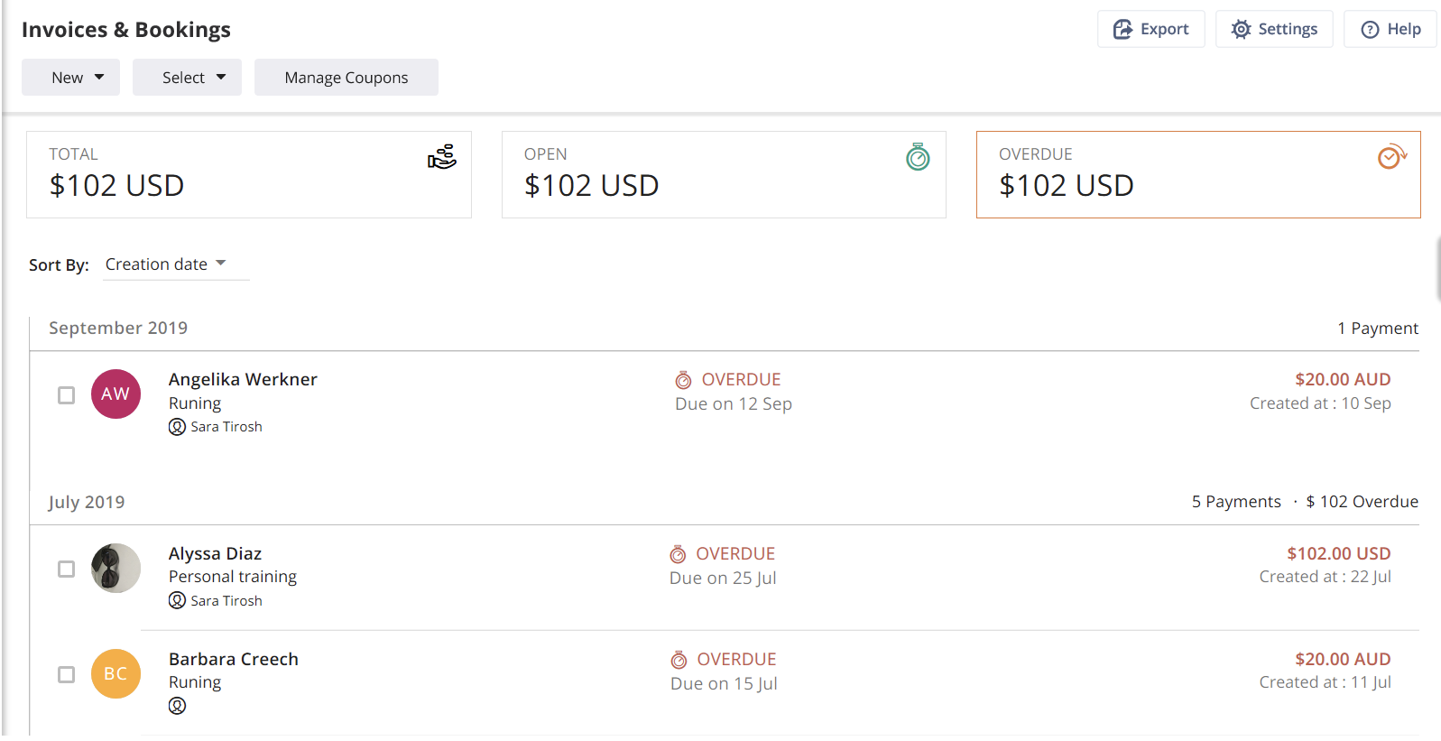Tick the checkbox next to Alyssa Diaz
Image resolution: width=1441 pixels, height=741 pixels.
point(66,569)
